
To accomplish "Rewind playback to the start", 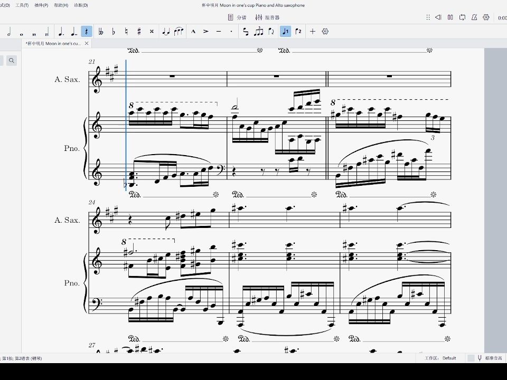I will [x=438, y=17].
